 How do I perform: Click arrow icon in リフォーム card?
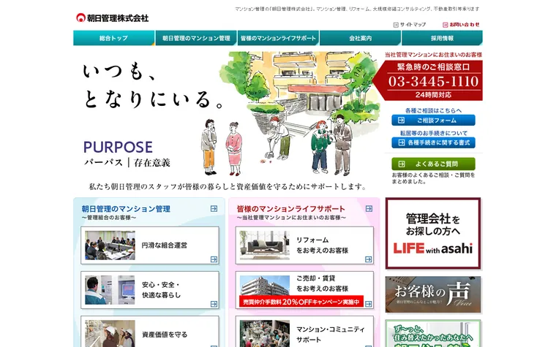tap(369, 259)
